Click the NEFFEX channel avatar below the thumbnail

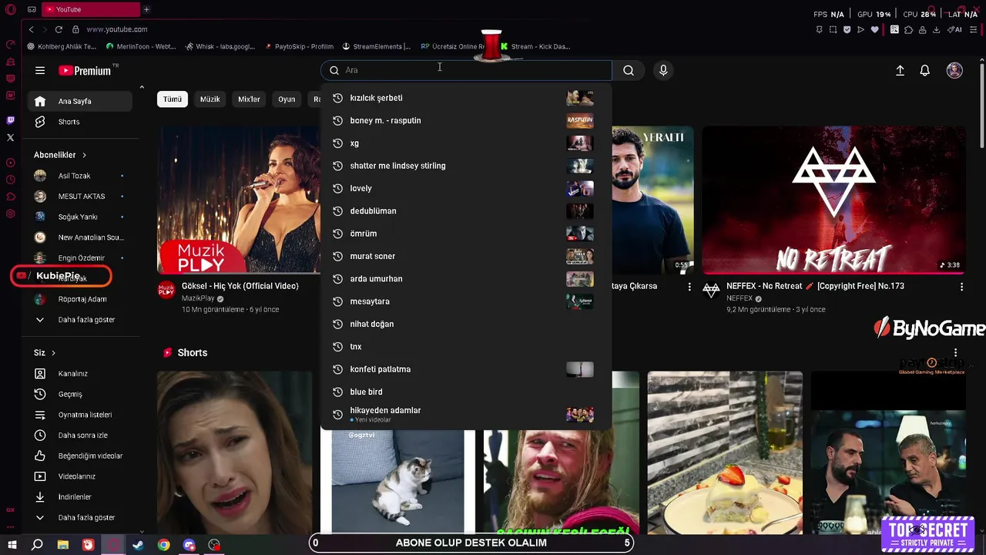711,291
